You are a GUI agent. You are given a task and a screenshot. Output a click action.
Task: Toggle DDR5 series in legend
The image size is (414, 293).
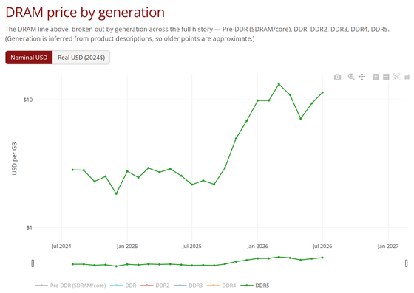(x=255, y=286)
